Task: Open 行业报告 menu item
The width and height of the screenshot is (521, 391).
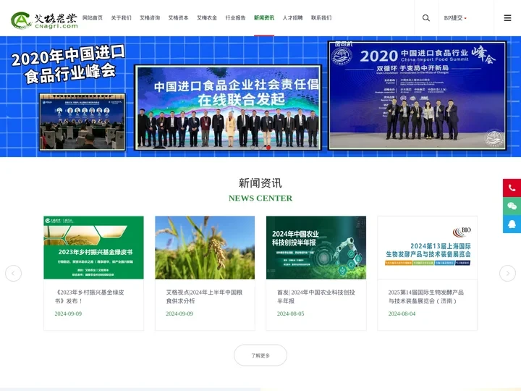Action: 235,17
